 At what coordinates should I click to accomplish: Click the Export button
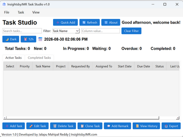171,126
